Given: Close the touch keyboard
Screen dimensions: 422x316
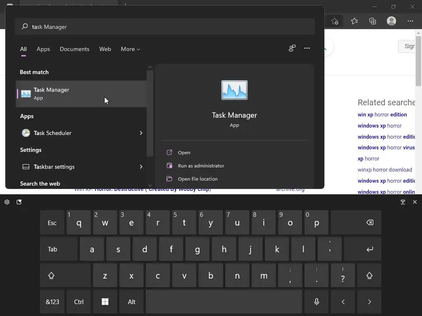Looking at the screenshot, I should (x=415, y=202).
